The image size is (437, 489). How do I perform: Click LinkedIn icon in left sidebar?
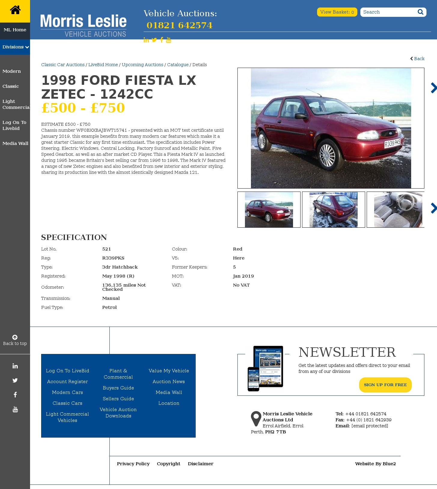point(15,366)
